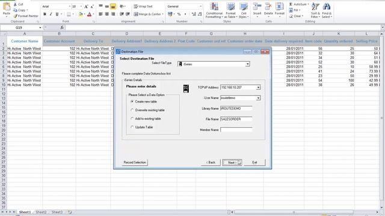This screenshot has width=385, height=216.
Task: Select the Sheet1 tab
Action: (25, 212)
